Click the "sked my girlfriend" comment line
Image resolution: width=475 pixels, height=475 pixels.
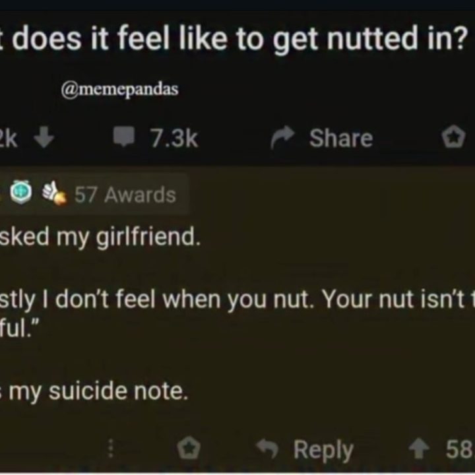(x=99, y=237)
